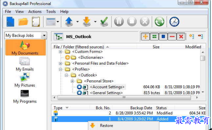Collapse the Profiles folder
Screen dimensions: 212x130
tap(60, 69)
